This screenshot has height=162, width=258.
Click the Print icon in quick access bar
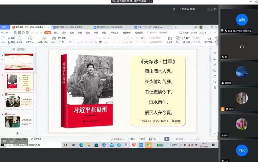click(23, 33)
